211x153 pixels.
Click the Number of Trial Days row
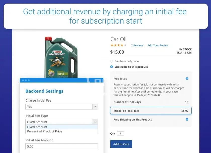[151, 102]
